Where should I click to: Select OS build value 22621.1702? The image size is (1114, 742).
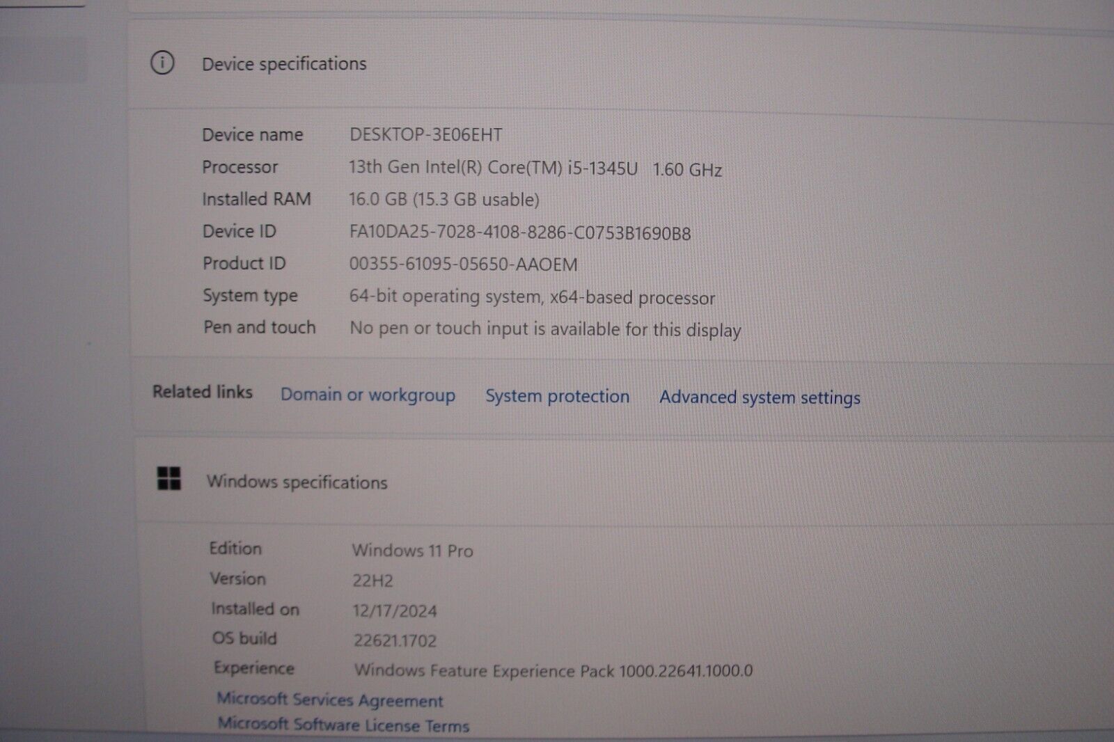pos(395,640)
